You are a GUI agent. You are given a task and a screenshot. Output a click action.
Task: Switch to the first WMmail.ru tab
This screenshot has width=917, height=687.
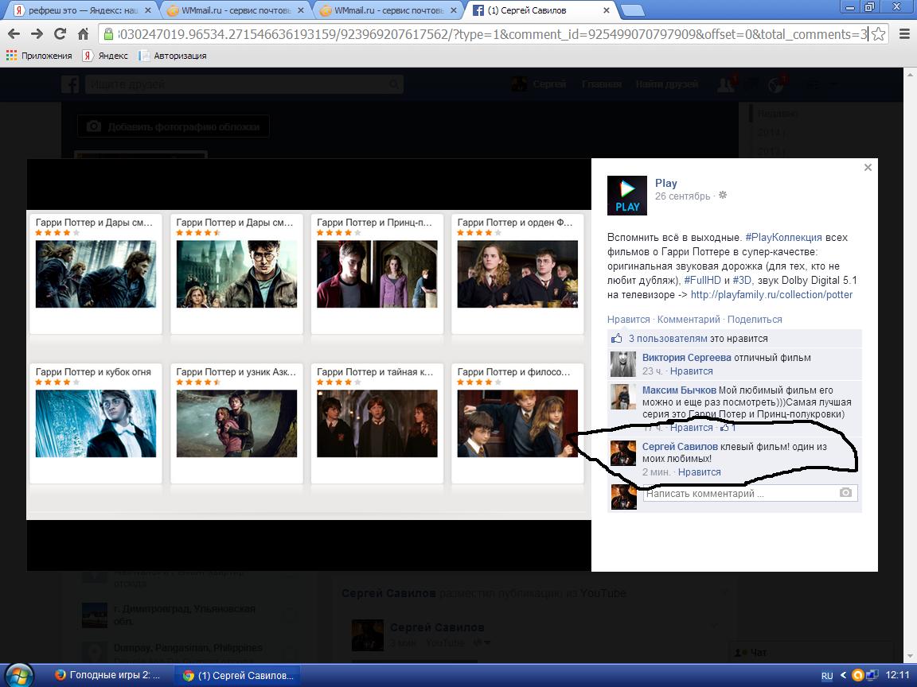[235, 10]
